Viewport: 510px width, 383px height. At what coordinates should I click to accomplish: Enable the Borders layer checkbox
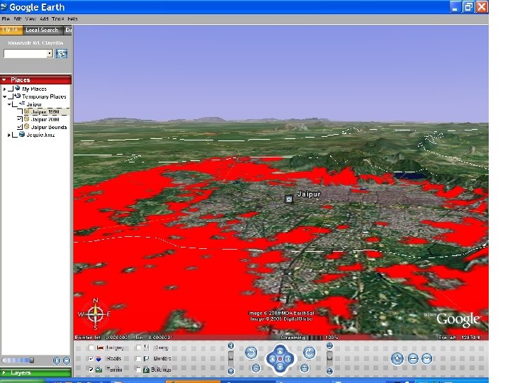(x=139, y=359)
